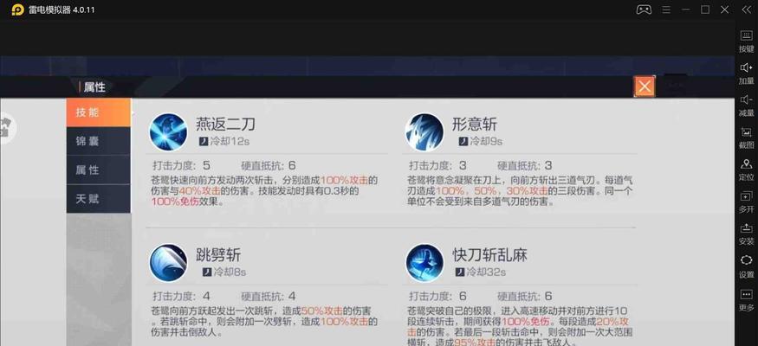Decrease volume with 减量 icon

pos(747,106)
